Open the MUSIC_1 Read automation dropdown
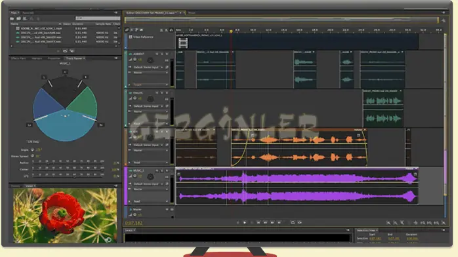This screenshot has width=458, height=257. 151,201
